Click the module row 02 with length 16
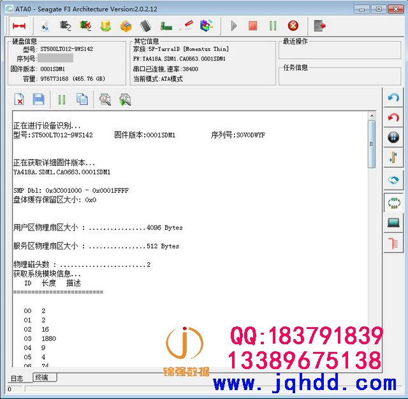408x399 pixels. tap(36, 329)
